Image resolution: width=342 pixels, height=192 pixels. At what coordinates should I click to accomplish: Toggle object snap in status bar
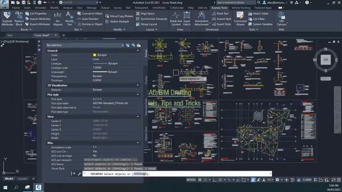tap(244, 180)
